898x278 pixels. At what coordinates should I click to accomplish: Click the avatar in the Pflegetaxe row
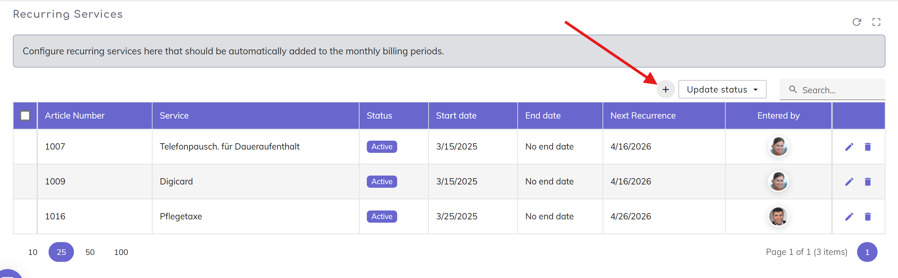click(x=778, y=216)
